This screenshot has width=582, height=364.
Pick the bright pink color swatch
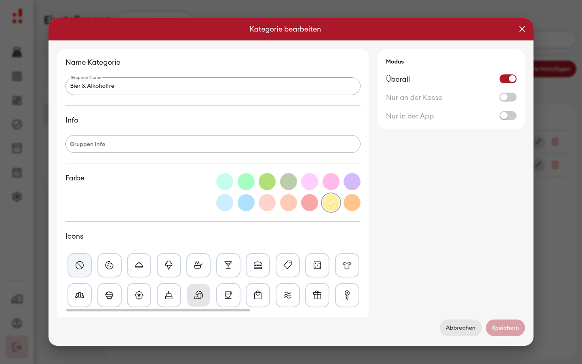(331, 182)
